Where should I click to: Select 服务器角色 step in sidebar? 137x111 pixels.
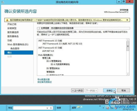pyautogui.click(x=13, y=36)
